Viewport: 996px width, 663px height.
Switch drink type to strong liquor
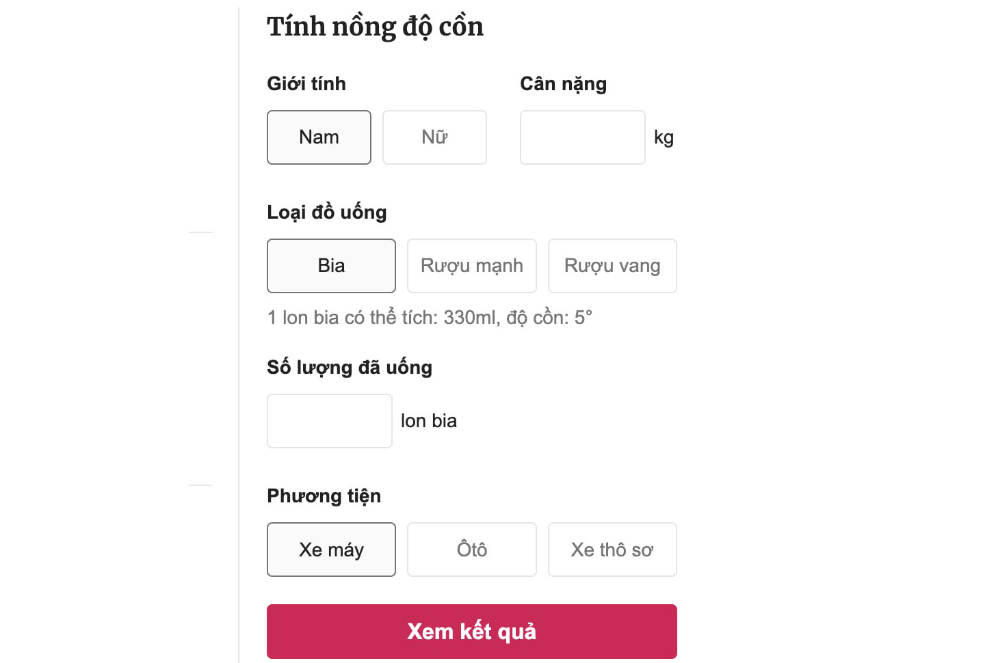pos(471,266)
